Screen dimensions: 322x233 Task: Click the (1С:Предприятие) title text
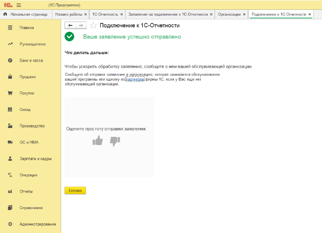[64, 5]
